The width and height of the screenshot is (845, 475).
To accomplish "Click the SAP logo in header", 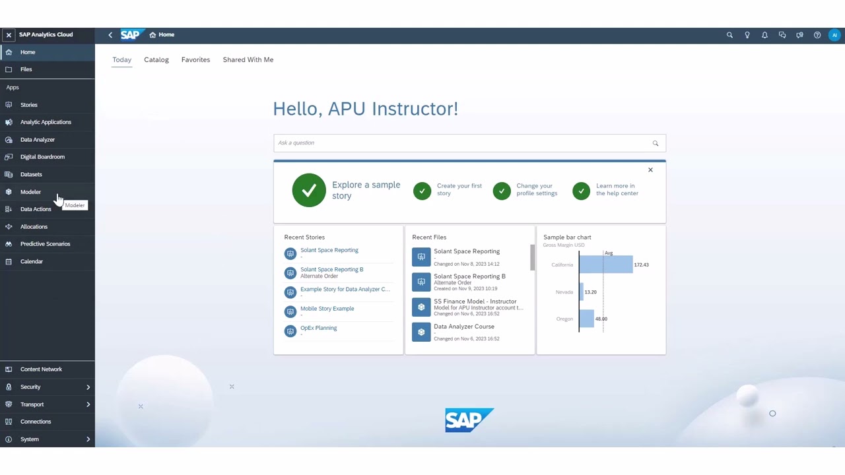I will coord(131,34).
